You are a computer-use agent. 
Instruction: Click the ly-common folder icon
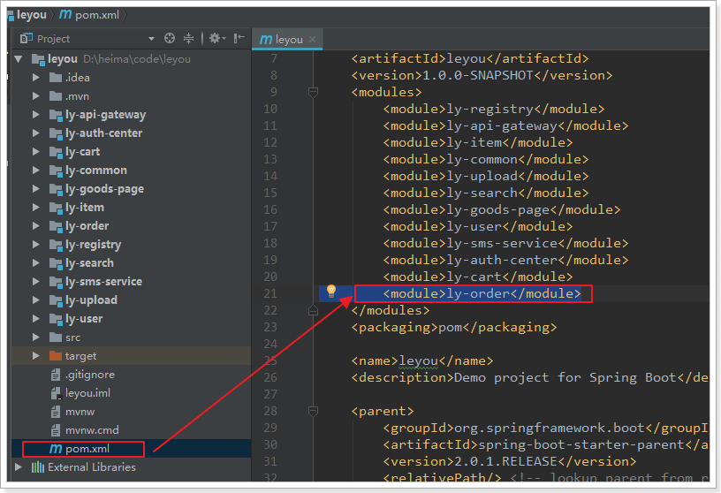point(56,171)
